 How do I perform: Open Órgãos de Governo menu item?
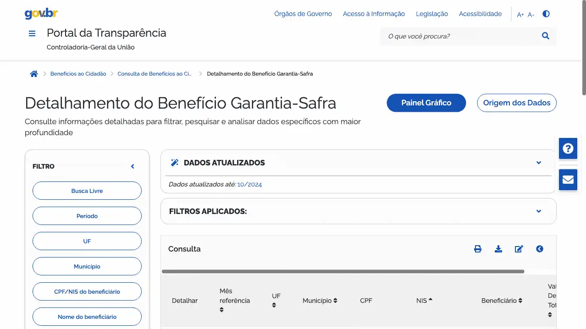(x=303, y=14)
